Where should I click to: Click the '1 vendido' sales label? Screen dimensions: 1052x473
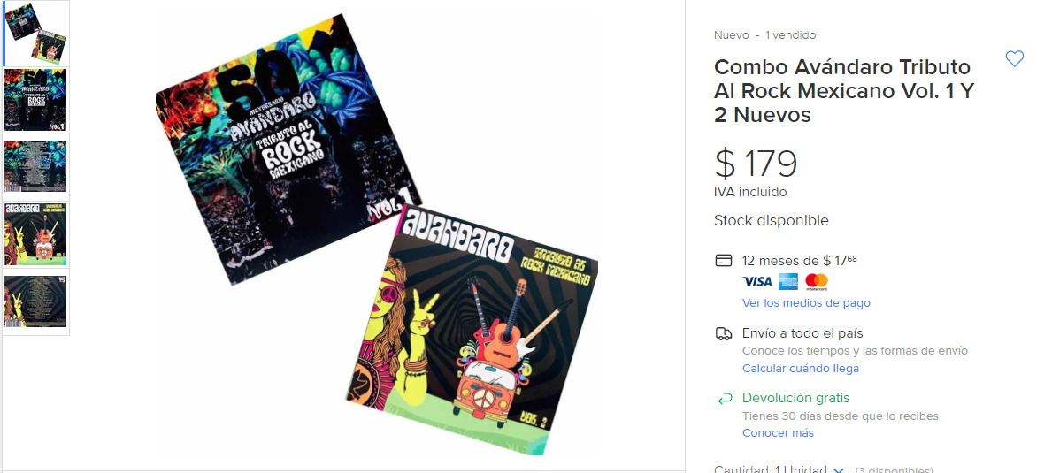(790, 34)
